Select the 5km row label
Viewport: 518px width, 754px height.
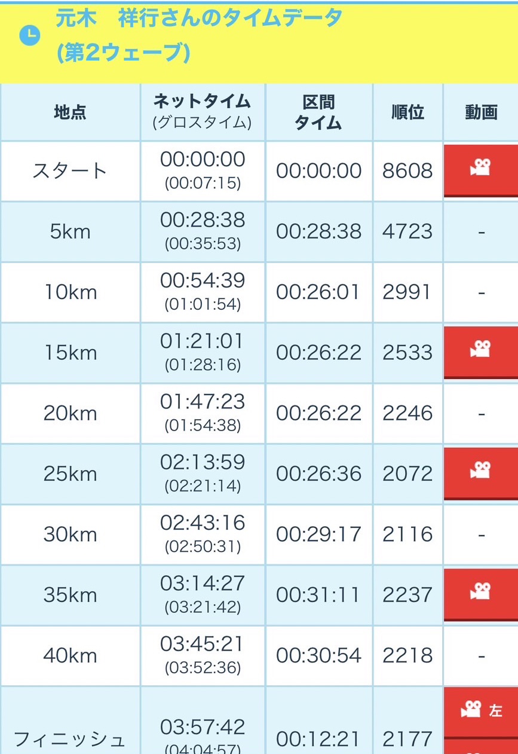(x=70, y=232)
